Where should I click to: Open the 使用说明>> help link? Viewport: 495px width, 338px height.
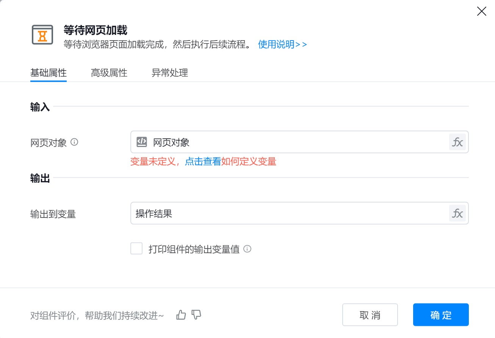point(282,44)
